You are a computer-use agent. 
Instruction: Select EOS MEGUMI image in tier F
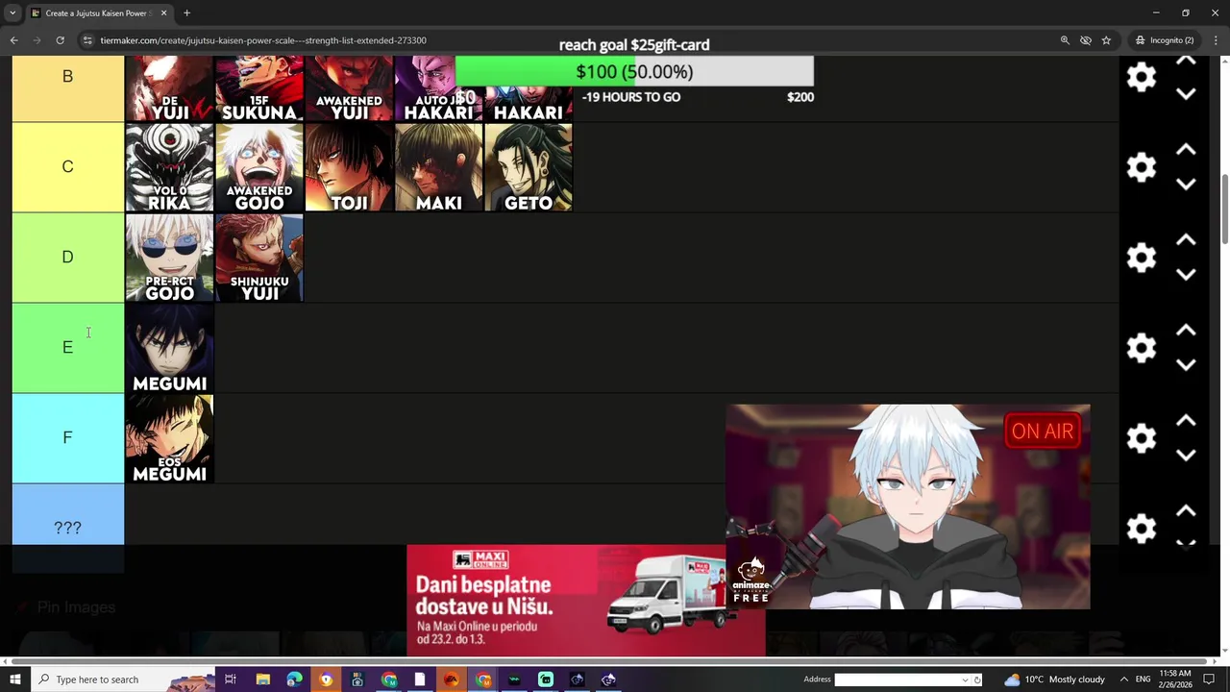(169, 438)
